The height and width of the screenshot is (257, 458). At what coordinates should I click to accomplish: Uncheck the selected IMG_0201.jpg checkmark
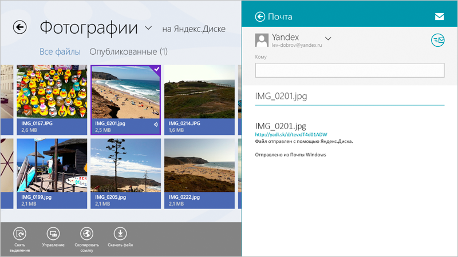(x=157, y=69)
